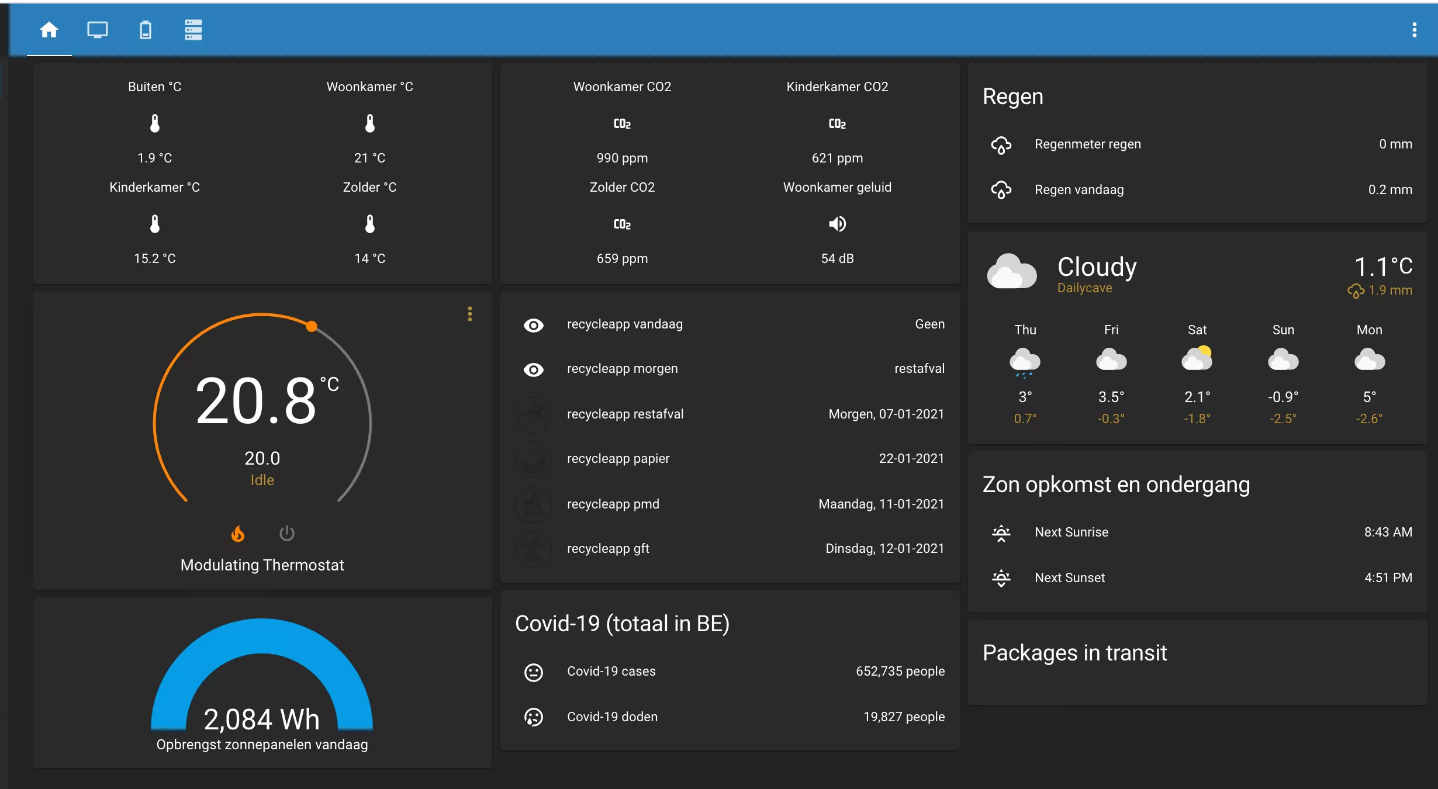Turn off thermostat with power icon
The image size is (1438, 789).
286,534
